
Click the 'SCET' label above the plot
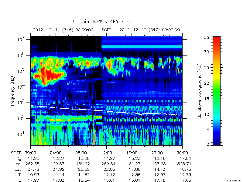106,30
